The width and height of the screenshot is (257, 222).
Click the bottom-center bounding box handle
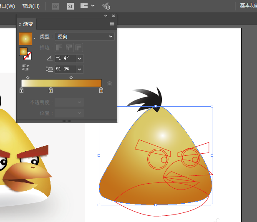point(156,205)
